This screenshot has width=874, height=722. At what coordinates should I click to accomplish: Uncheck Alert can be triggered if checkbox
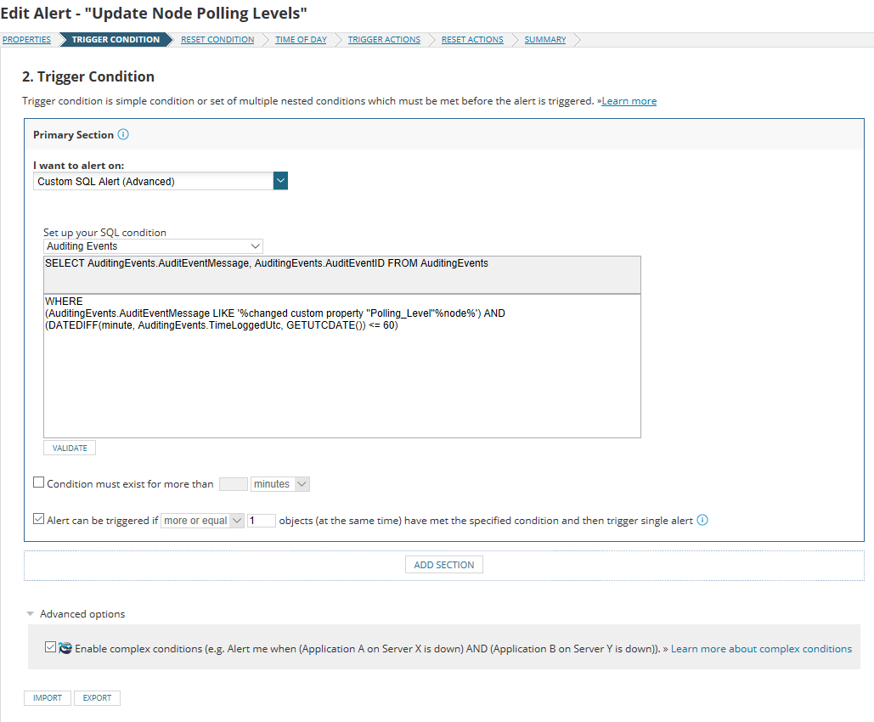coord(38,519)
